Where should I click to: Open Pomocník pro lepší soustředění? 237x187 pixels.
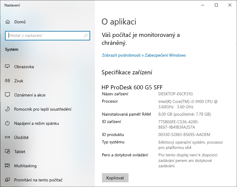coord(43,109)
